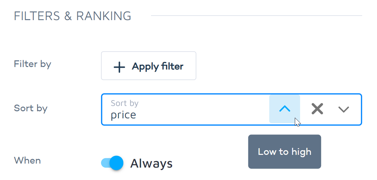
Task: Click the "Filter by" row label
Action: coord(32,64)
